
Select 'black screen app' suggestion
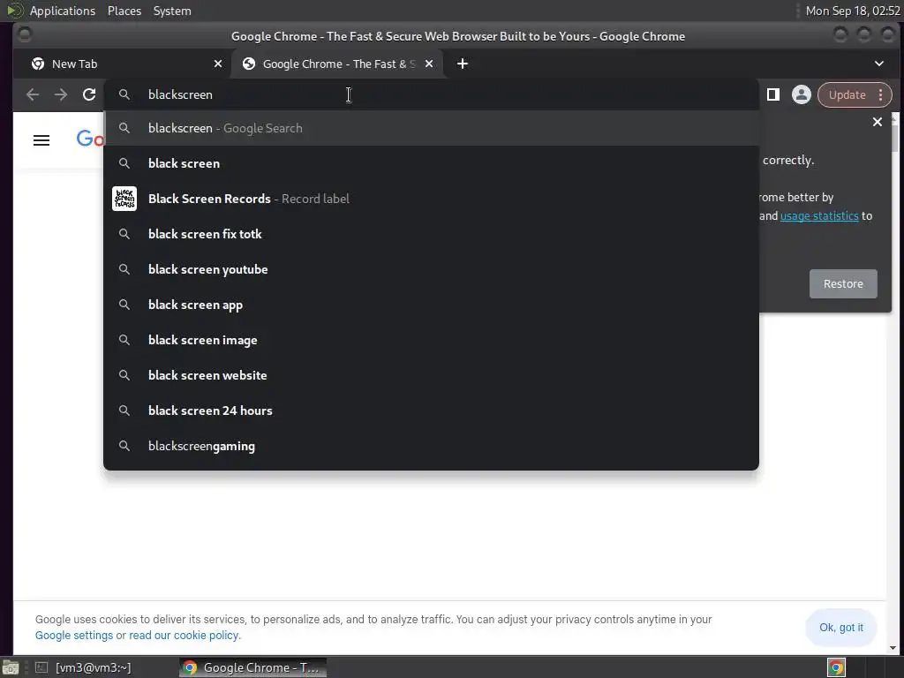(431, 305)
